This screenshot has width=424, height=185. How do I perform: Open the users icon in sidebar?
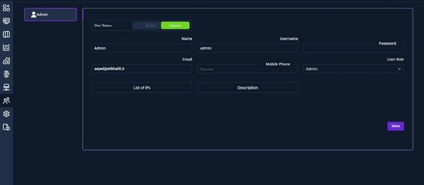(6, 101)
